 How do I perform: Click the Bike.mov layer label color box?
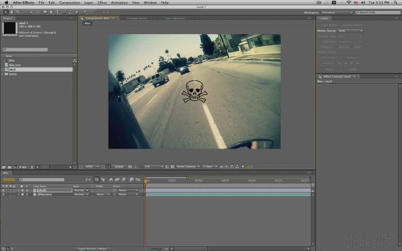[x=22, y=194]
